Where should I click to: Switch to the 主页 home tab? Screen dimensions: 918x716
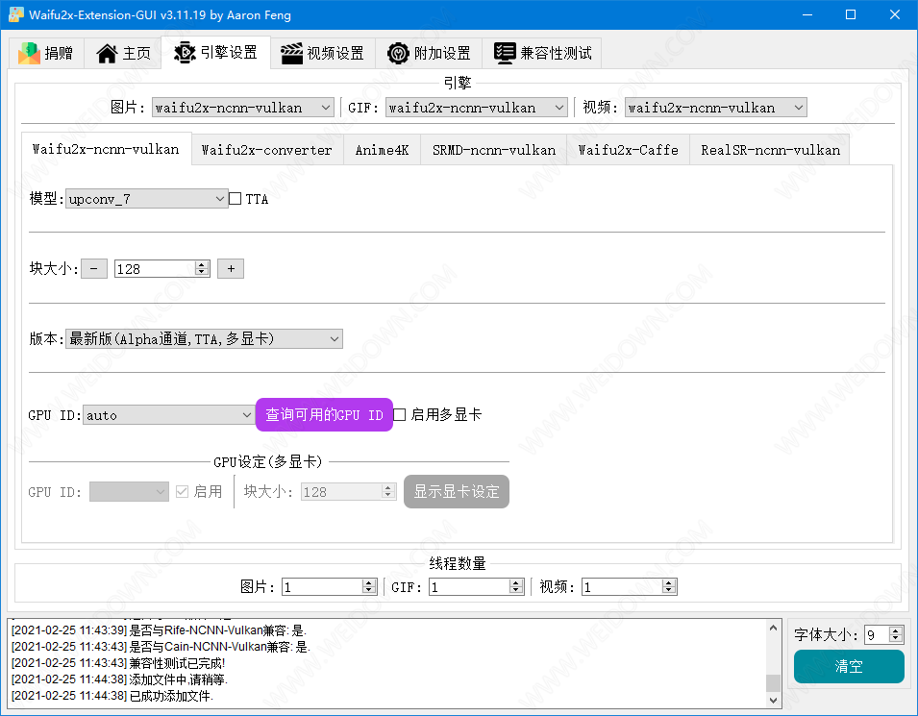click(x=123, y=53)
